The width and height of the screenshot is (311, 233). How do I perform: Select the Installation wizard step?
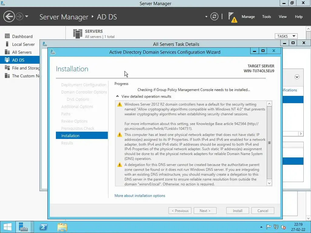[82, 136]
